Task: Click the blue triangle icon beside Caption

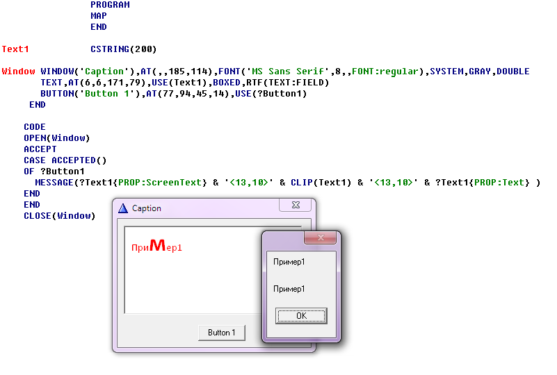Action: 123,208
